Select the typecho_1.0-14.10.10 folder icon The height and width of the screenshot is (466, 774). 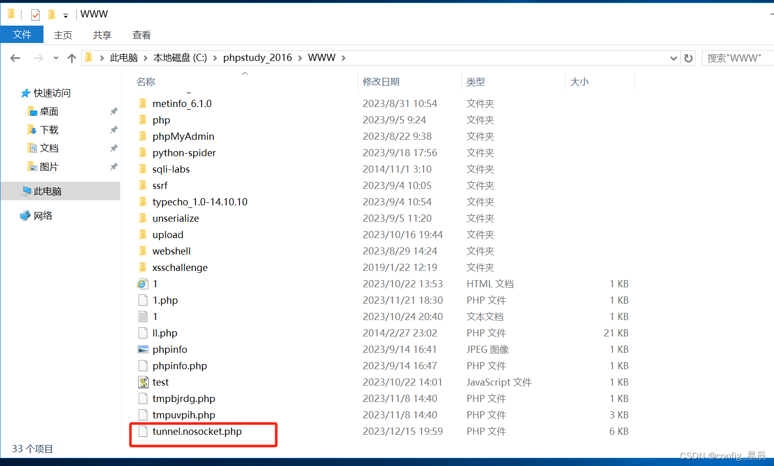coord(143,202)
